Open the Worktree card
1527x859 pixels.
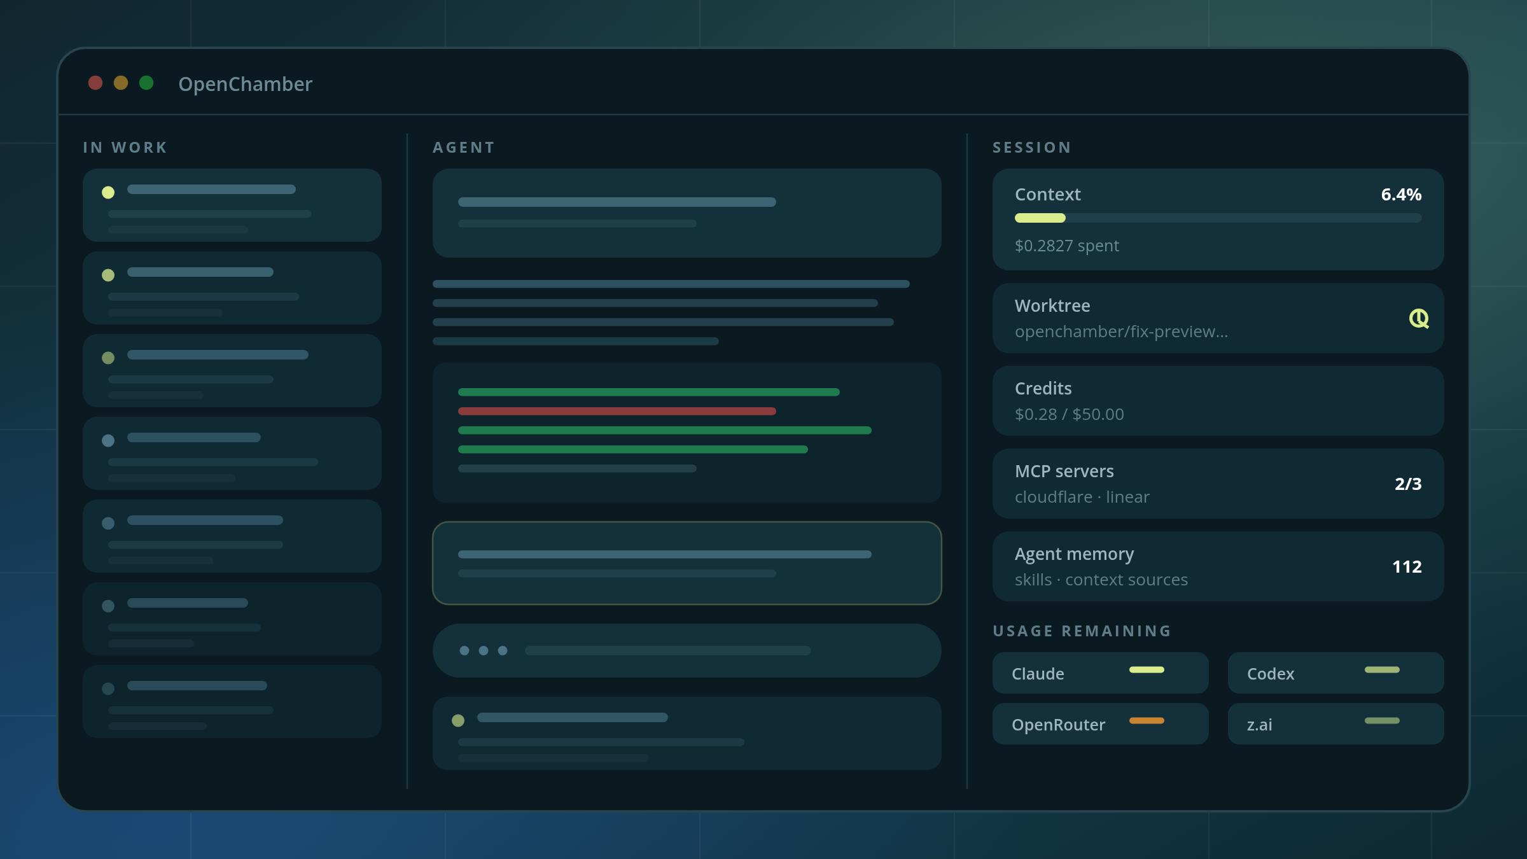(1218, 318)
